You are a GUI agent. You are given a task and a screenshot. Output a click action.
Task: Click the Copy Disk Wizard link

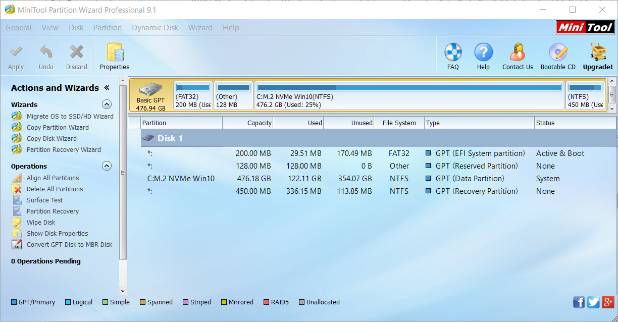click(x=51, y=138)
